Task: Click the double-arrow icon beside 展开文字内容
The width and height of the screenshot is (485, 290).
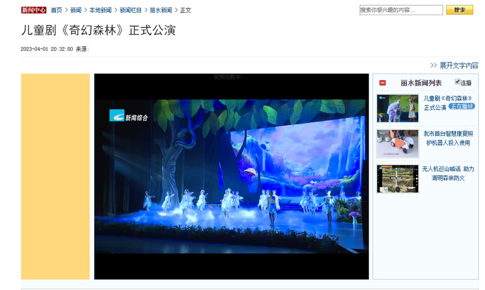Action: pyautogui.click(x=433, y=66)
